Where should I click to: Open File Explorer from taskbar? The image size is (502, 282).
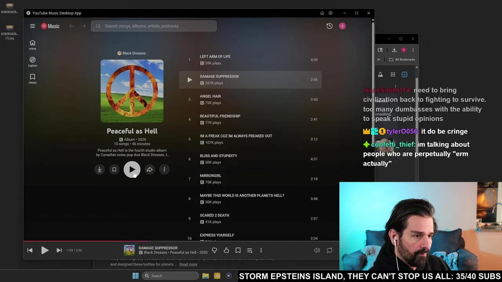pyautogui.click(x=206, y=276)
